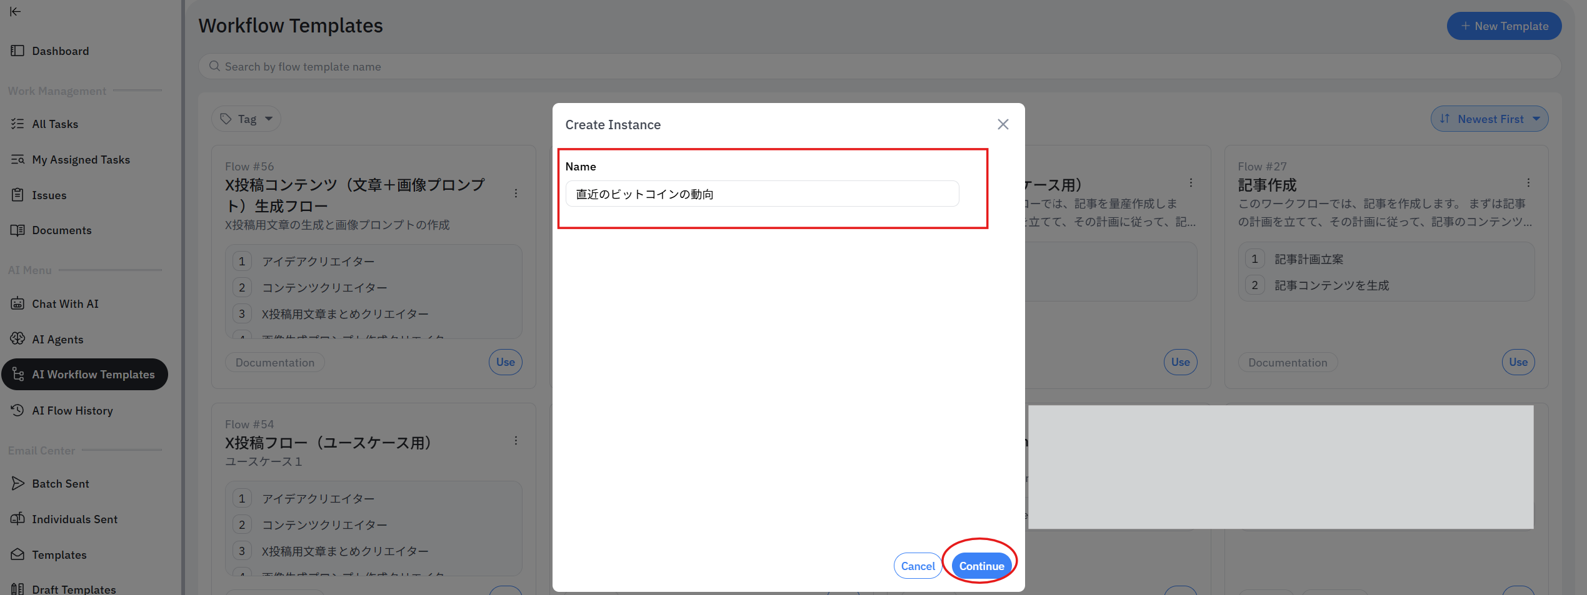
Task: Cancel the Create Instance dialog
Action: pos(917,566)
